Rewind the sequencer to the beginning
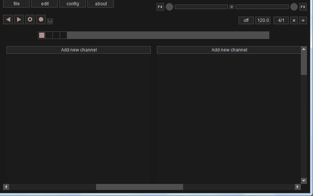313x196 pixels. pos(8,19)
